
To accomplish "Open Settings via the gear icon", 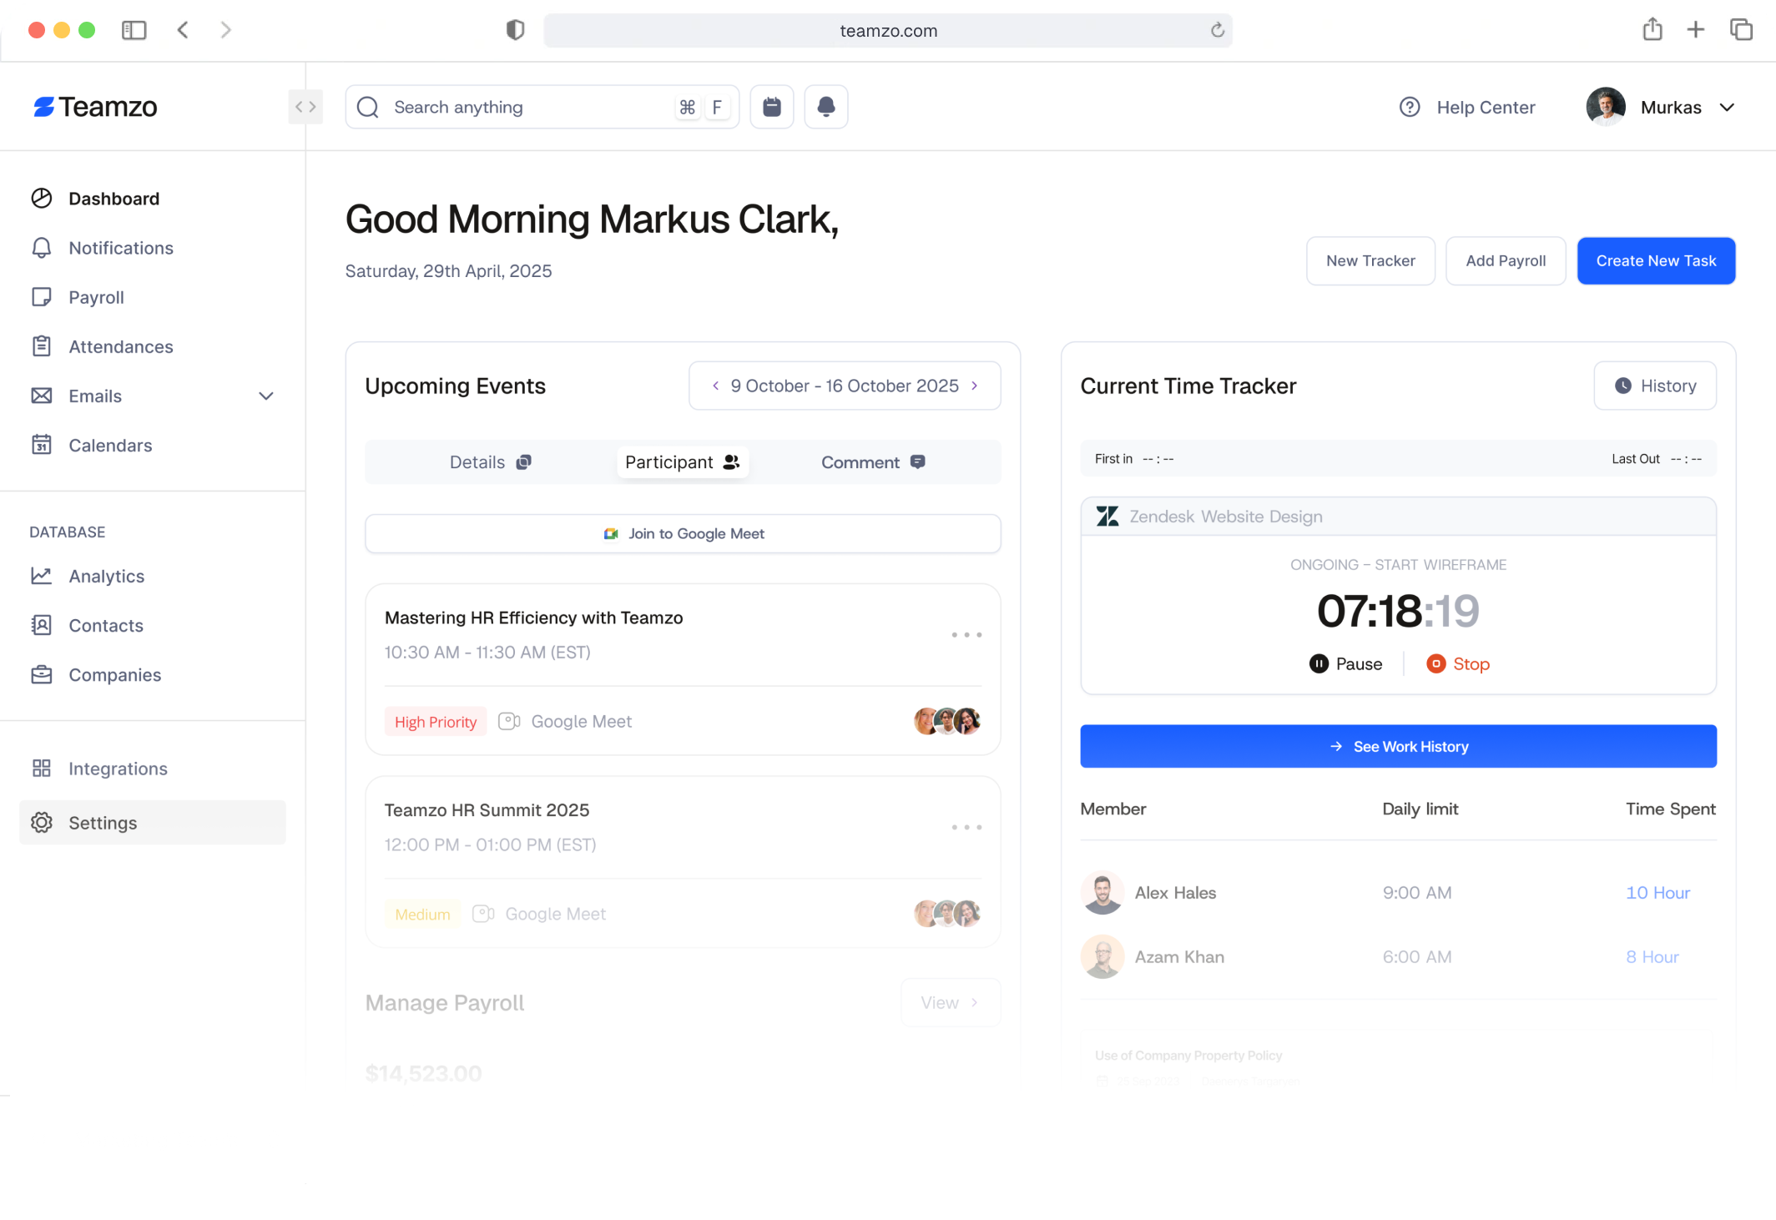I will pyautogui.click(x=42, y=823).
